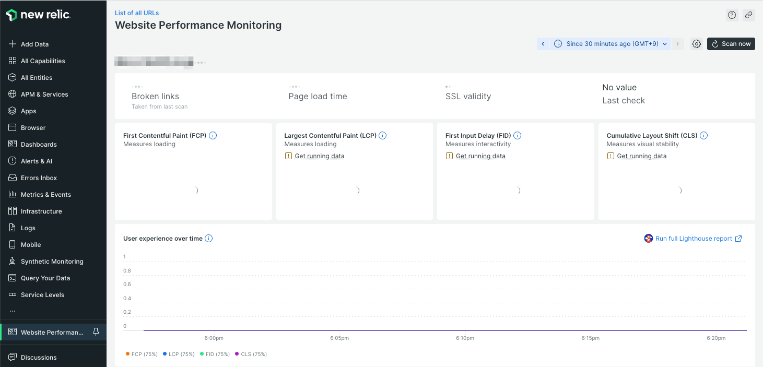
Task: Show info for User experience over time
Action: [208, 239]
